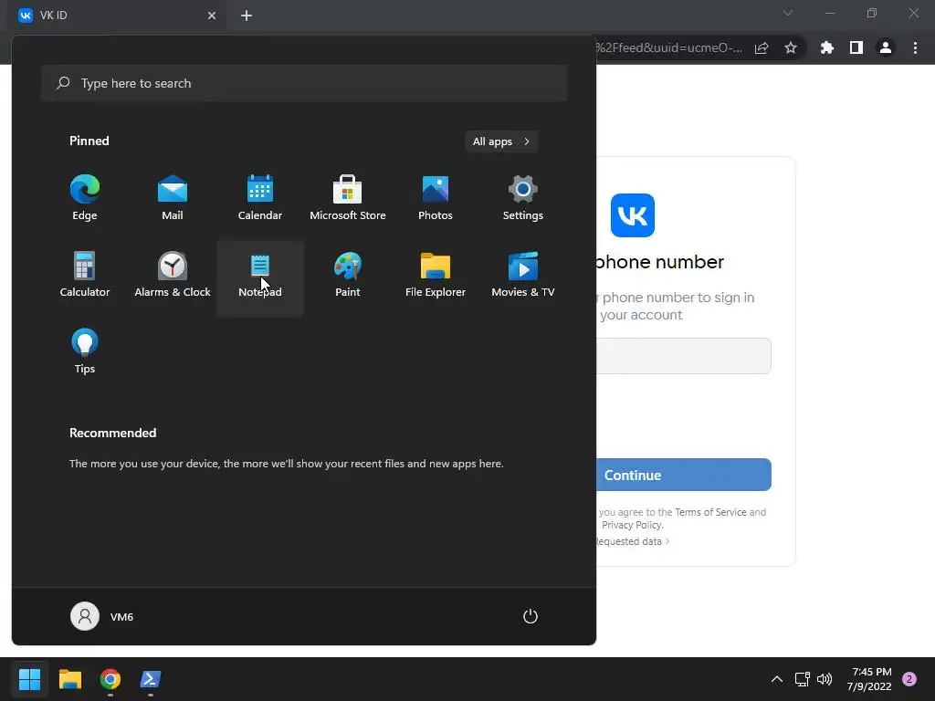
Task: Launch the Photos app
Action: click(436, 198)
